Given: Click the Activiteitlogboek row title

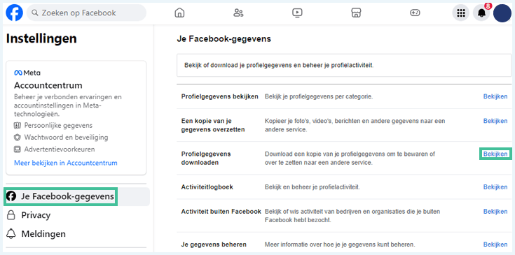Looking at the screenshot, I should [x=207, y=187].
